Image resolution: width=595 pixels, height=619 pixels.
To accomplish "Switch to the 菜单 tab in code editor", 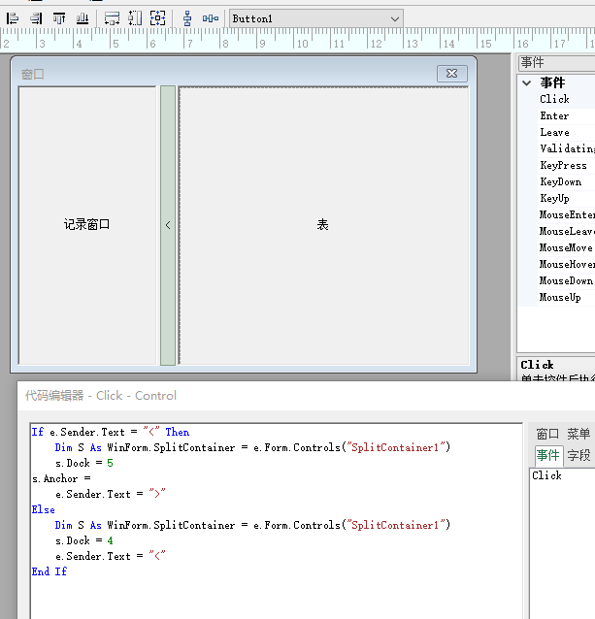I will click(578, 435).
